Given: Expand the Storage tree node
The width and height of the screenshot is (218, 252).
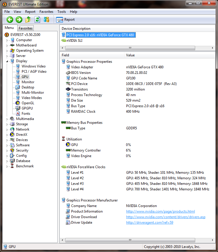Looking at the screenshot, I should point(7,124).
